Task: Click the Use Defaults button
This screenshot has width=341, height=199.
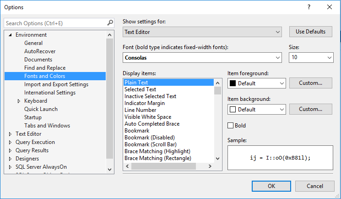Action: [x=311, y=32]
